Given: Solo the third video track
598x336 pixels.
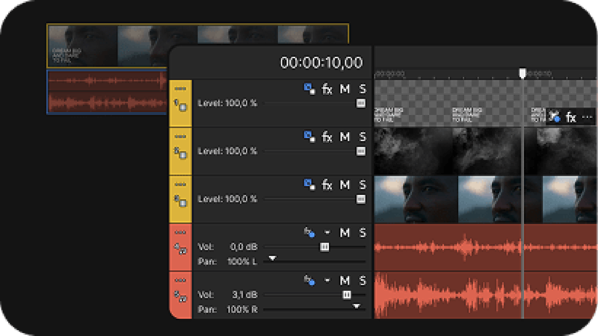Looking at the screenshot, I should [363, 184].
